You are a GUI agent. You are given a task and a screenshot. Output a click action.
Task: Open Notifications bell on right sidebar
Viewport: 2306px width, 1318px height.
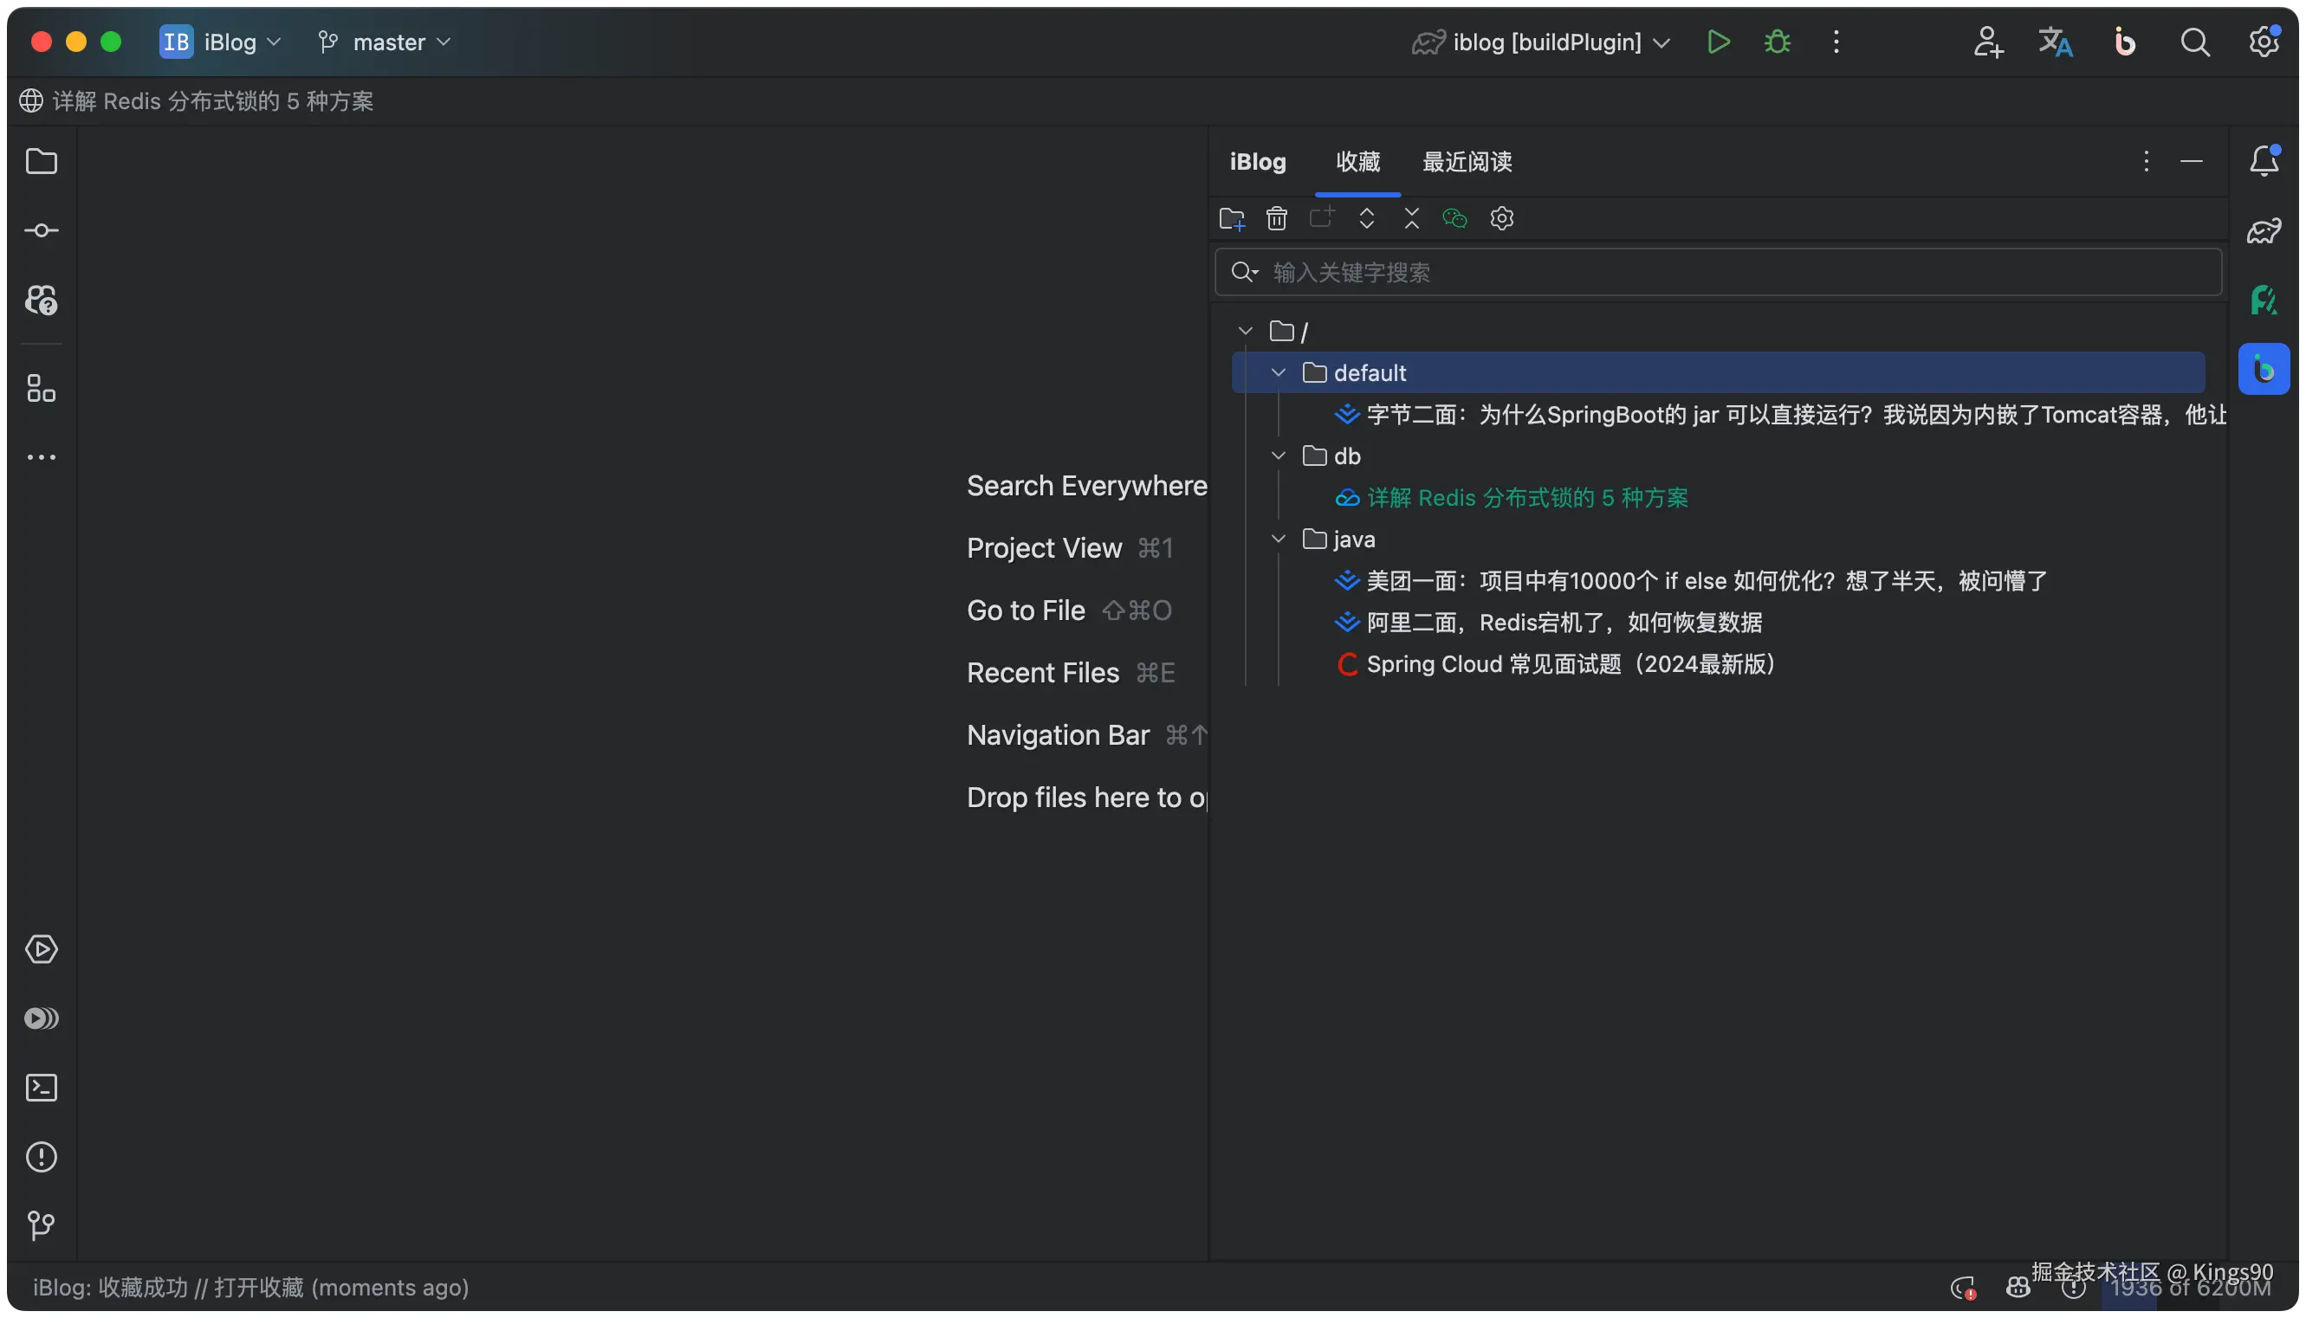(2264, 161)
